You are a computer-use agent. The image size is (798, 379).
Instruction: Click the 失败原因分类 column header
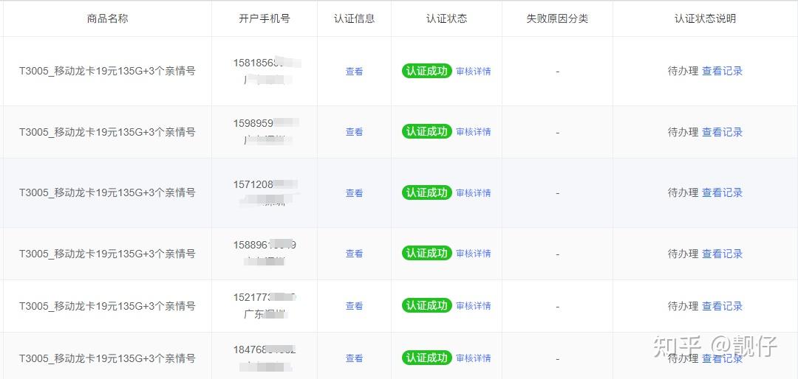coord(557,18)
